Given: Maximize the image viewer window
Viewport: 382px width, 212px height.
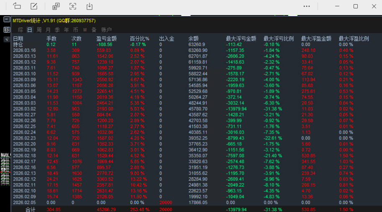Looking at the screenshot, I should (x=356, y=6).
